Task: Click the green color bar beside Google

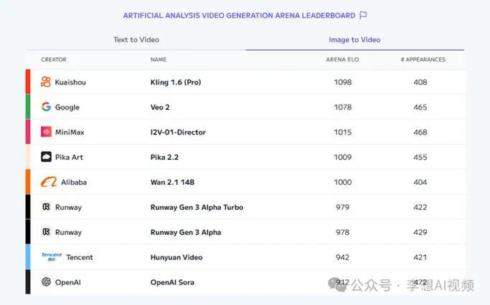Action: [x=28, y=107]
